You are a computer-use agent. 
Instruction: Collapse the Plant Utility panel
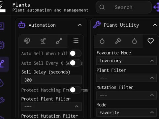point(155,25)
